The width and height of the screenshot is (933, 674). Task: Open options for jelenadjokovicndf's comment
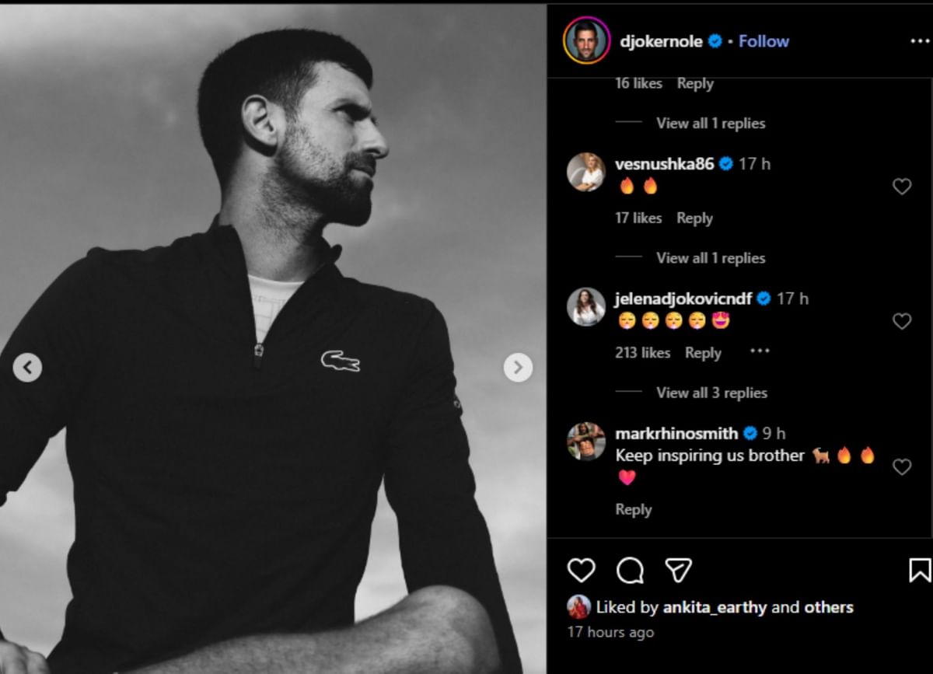tap(760, 351)
